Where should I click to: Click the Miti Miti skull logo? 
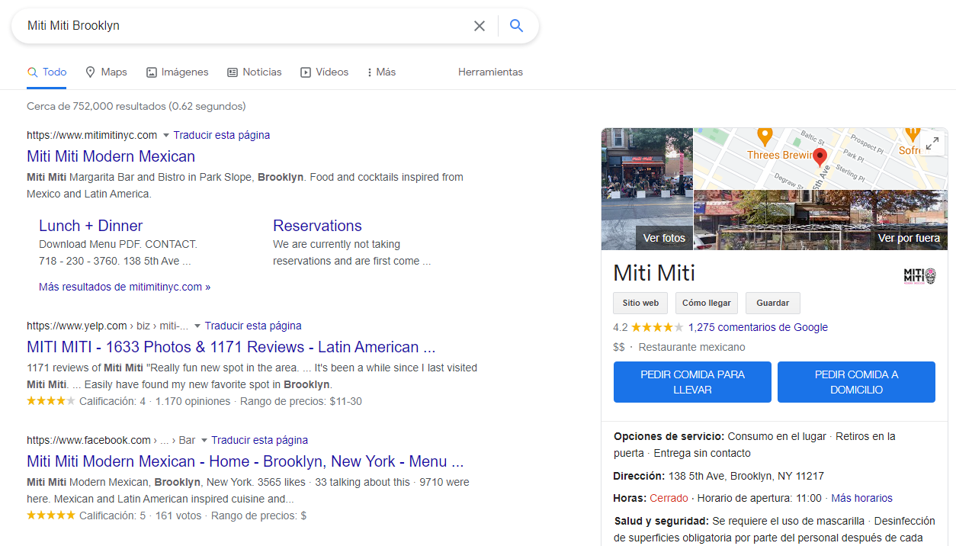tap(919, 275)
